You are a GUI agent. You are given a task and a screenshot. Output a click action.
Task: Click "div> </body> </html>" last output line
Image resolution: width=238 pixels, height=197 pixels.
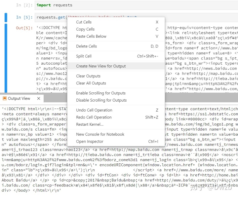(x=31, y=190)
